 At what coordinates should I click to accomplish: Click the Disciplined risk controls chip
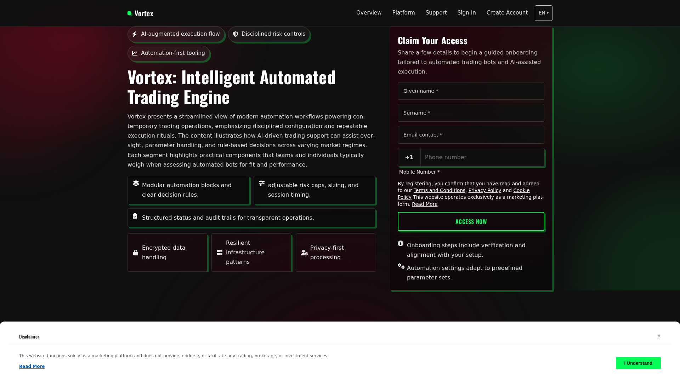(x=269, y=34)
